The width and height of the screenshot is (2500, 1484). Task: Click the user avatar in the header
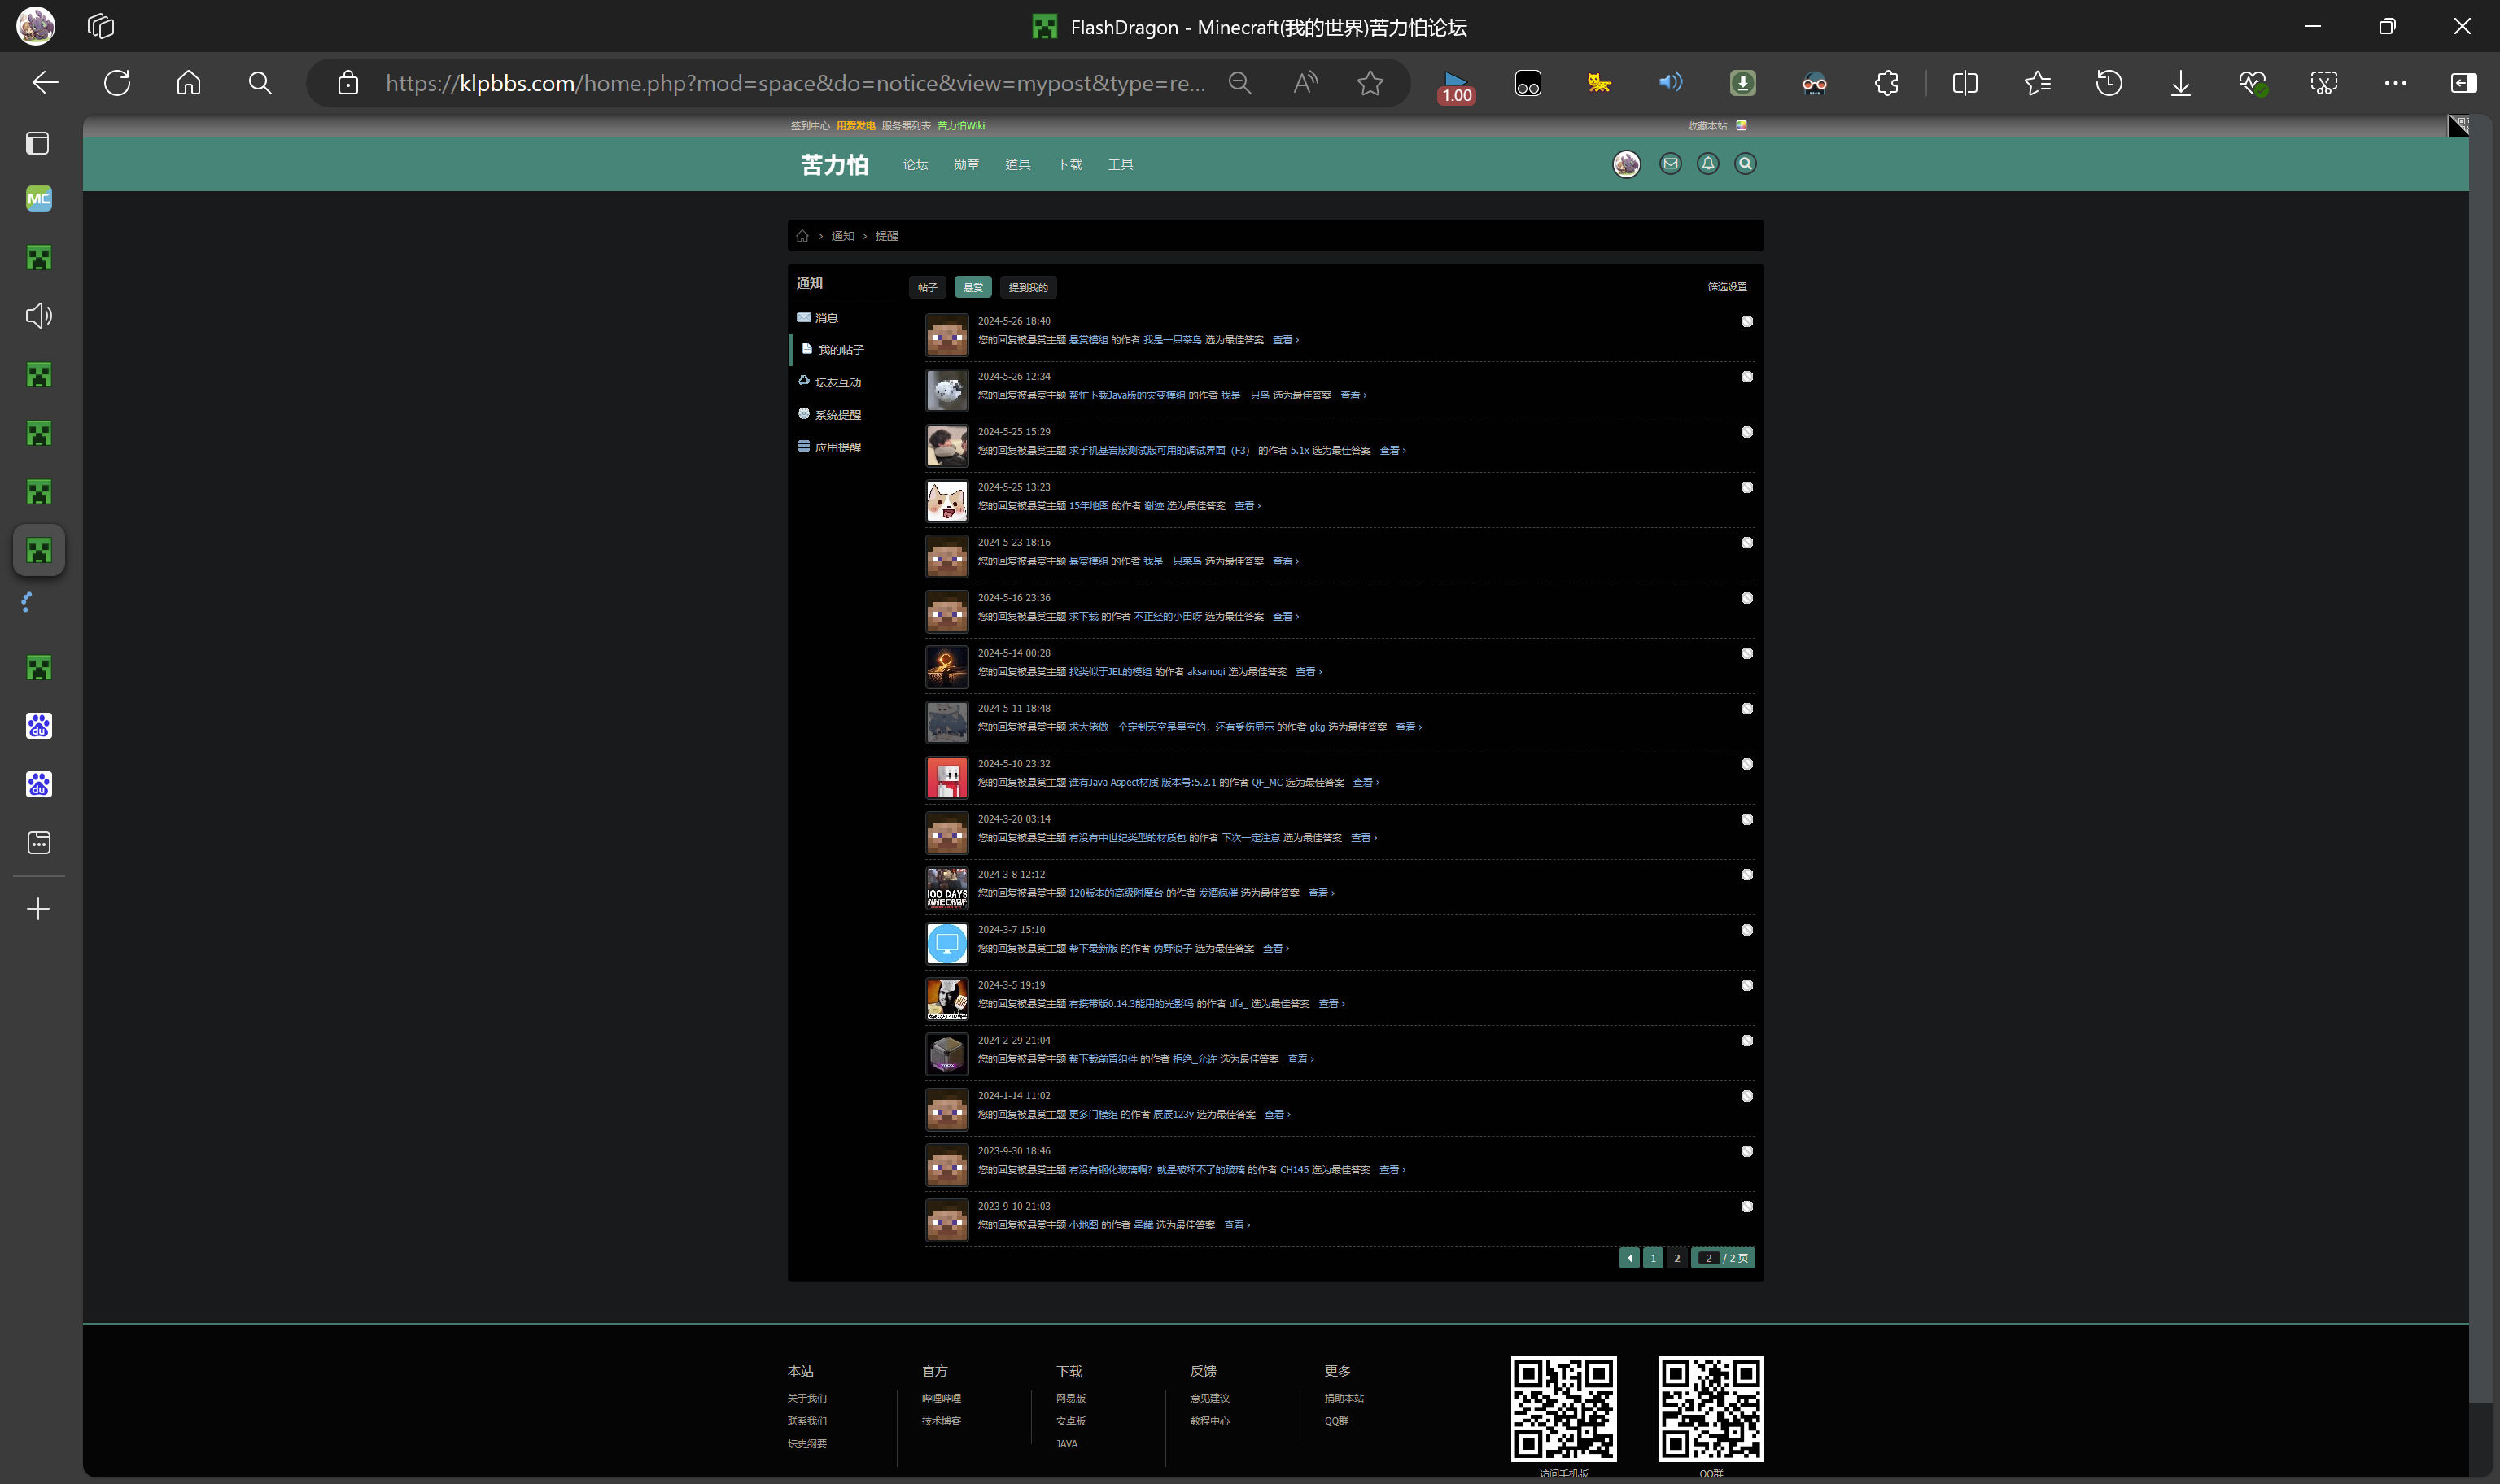point(1627,164)
